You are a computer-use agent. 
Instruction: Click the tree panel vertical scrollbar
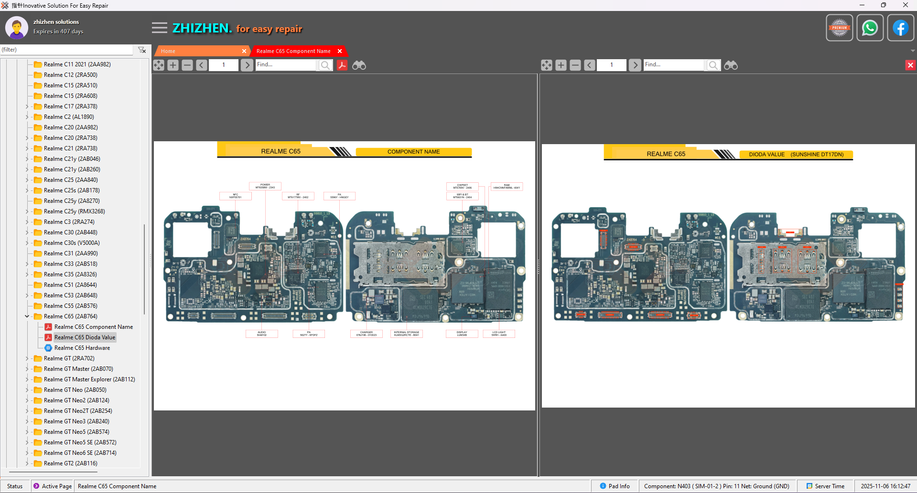(144, 269)
